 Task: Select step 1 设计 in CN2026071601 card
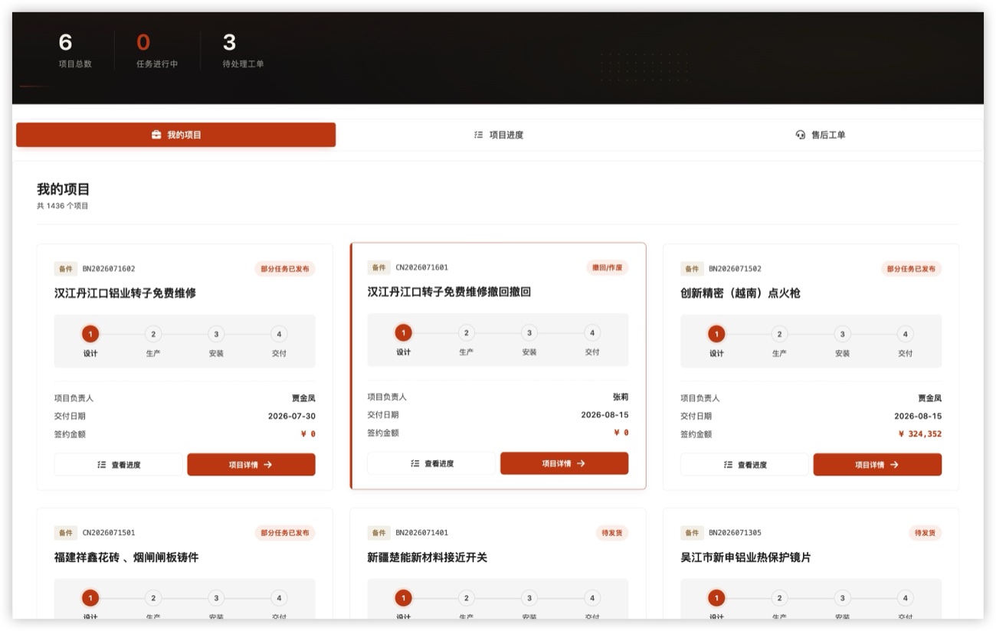point(404,332)
